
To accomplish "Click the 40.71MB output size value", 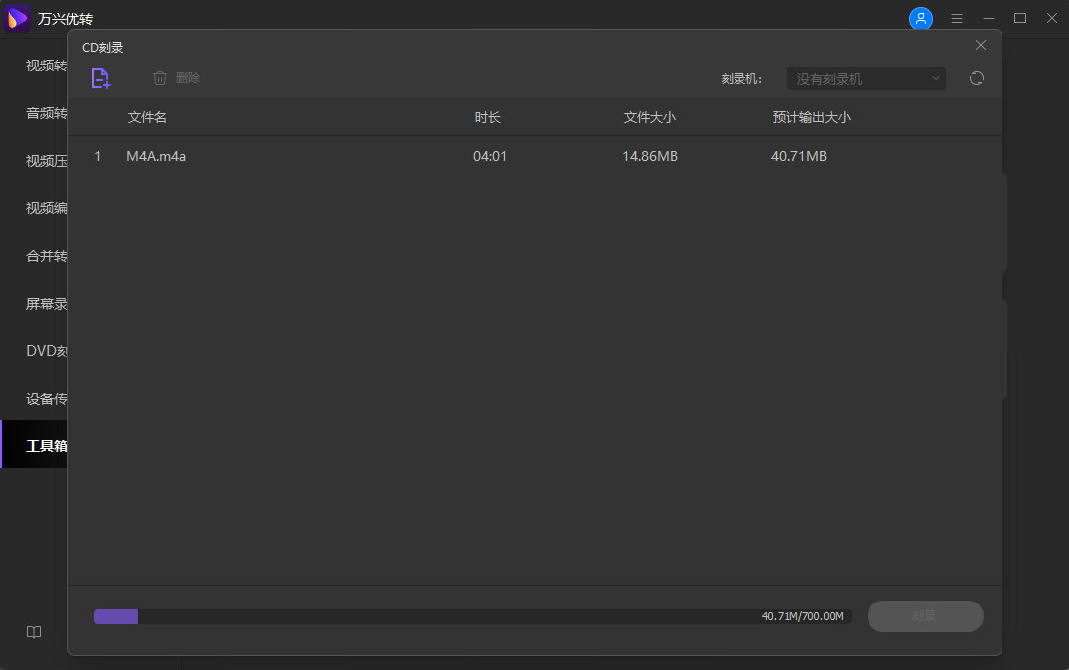I will 798,156.
